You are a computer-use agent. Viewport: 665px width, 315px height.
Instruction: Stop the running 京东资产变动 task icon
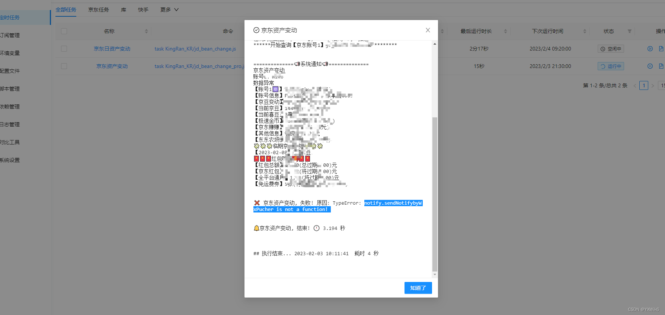click(x=650, y=66)
